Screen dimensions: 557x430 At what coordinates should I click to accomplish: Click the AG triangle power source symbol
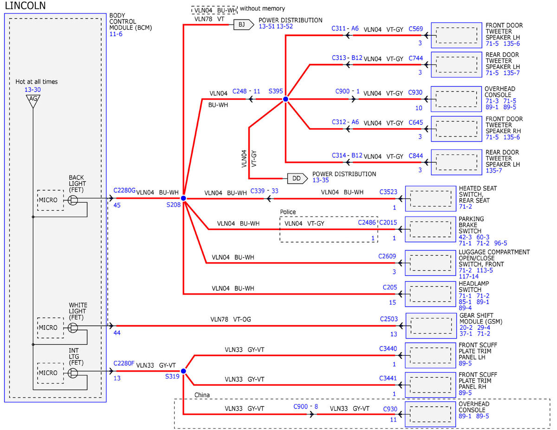click(32, 101)
